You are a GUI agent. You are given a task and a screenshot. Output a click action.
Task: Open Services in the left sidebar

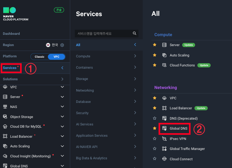10,68
